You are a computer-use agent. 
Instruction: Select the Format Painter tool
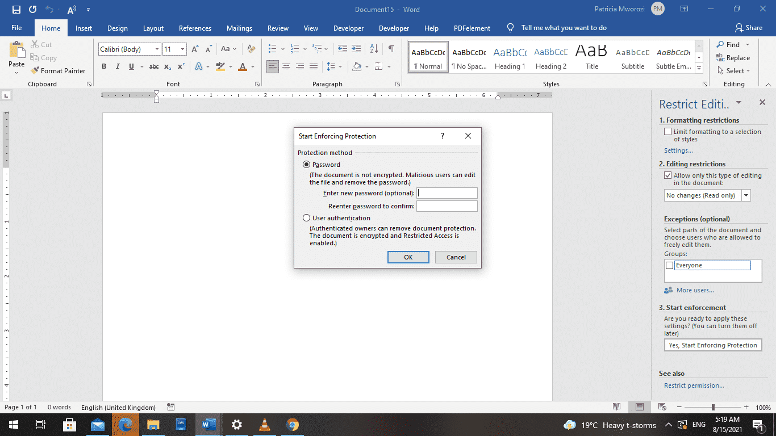click(x=59, y=70)
